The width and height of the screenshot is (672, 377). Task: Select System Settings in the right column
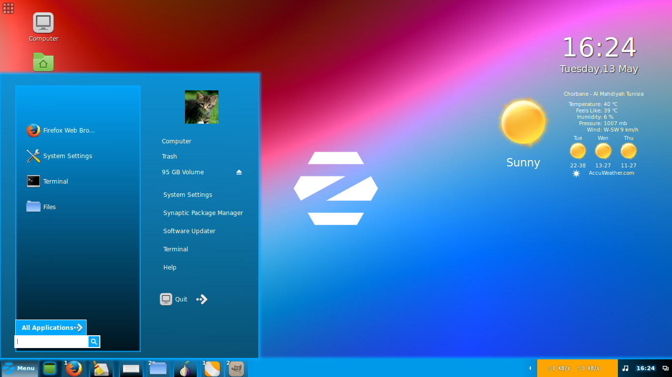pos(188,195)
